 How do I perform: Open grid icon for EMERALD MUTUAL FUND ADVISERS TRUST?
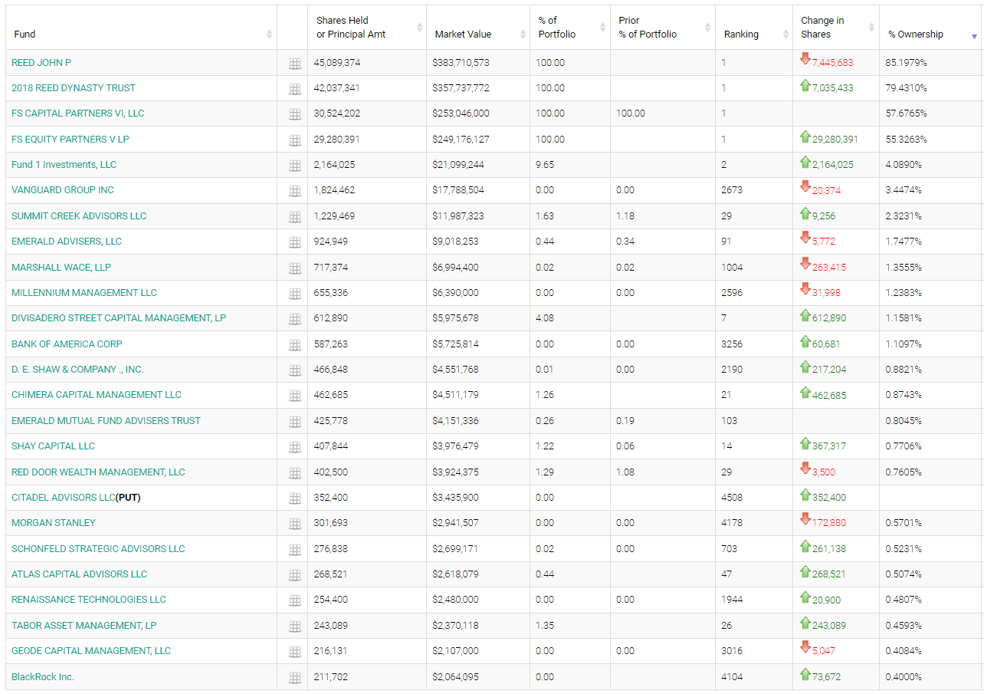pyautogui.click(x=295, y=423)
